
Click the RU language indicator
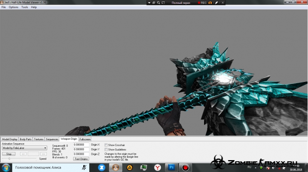(249, 167)
